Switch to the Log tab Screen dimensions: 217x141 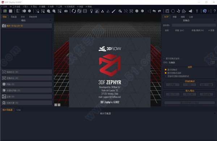tap(18, 110)
